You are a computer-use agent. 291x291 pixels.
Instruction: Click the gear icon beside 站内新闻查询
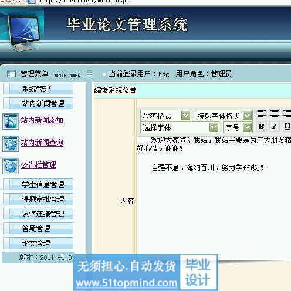point(11,144)
